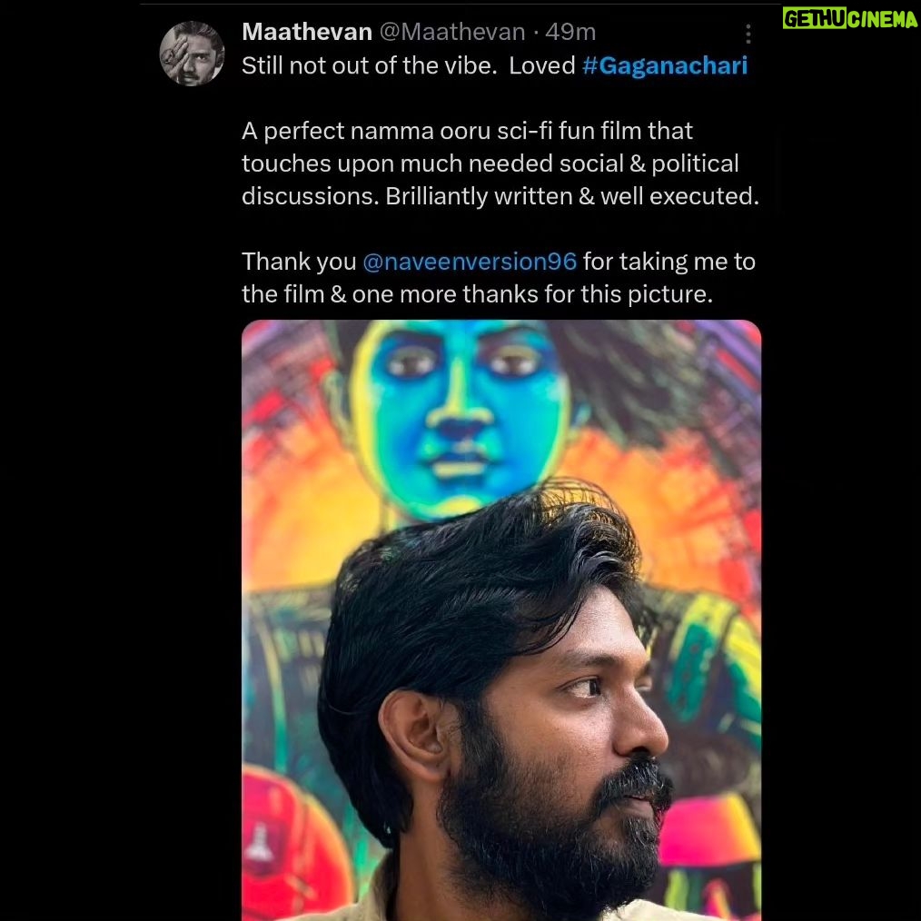Viewport: 921px width, 921px height.
Task: Select the green GETHU block of the logo
Action: click(x=814, y=19)
